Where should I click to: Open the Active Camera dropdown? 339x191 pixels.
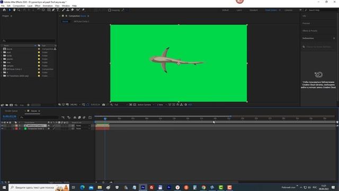point(146,105)
